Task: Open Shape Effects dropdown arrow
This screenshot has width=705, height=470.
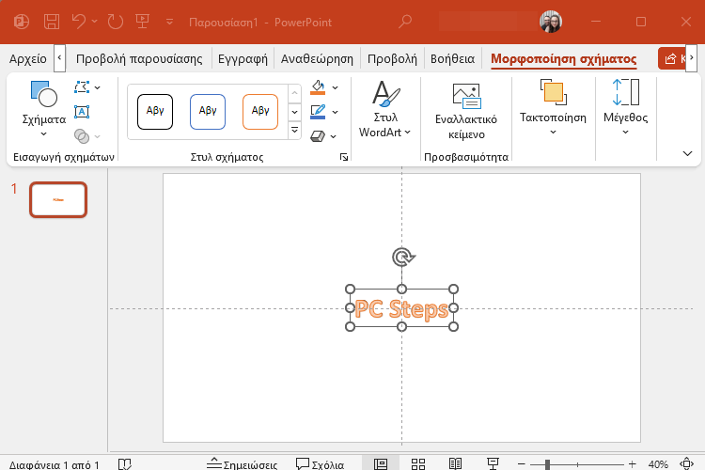Action: pyautogui.click(x=333, y=136)
